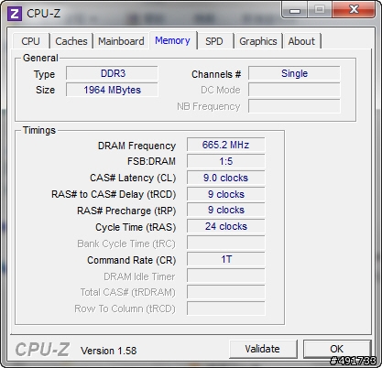Click the Timings group heading

point(39,130)
